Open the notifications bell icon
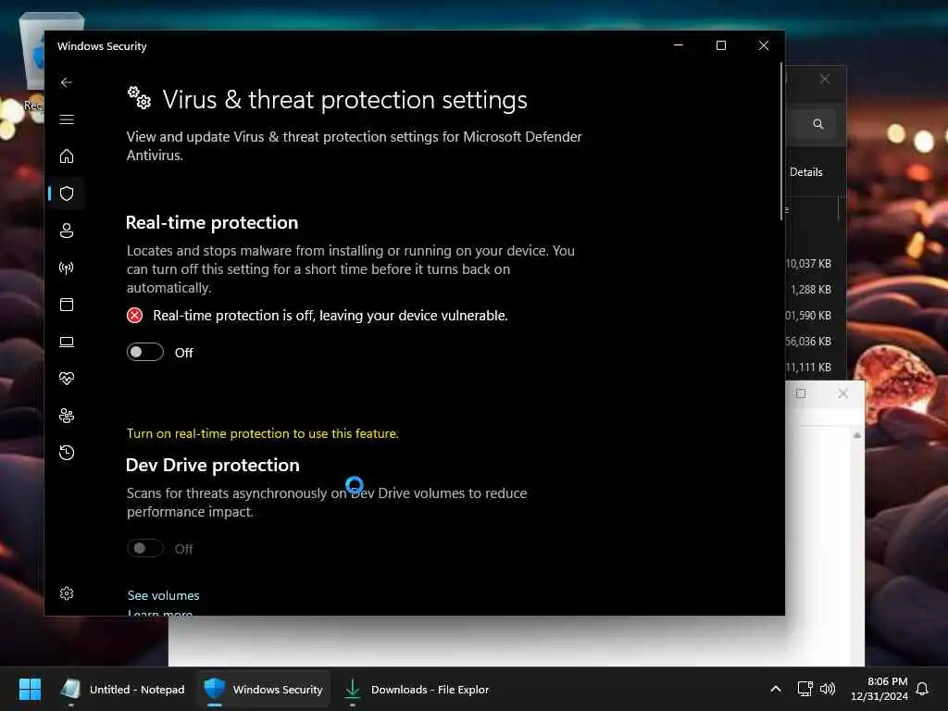 pyautogui.click(x=923, y=689)
